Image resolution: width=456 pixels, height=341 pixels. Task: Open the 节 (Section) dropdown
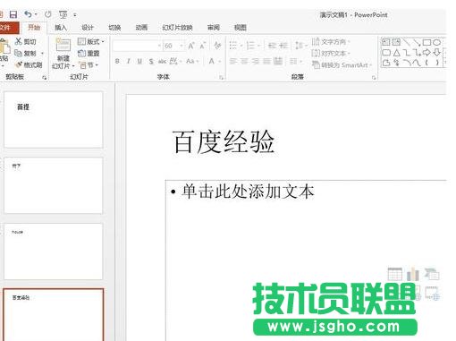[89, 64]
